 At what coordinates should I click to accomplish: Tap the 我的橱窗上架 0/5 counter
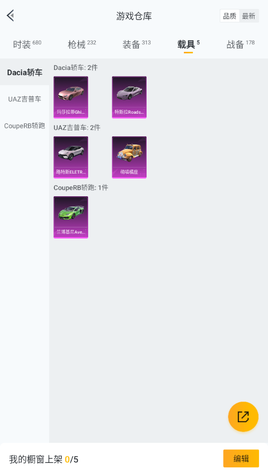click(43, 459)
